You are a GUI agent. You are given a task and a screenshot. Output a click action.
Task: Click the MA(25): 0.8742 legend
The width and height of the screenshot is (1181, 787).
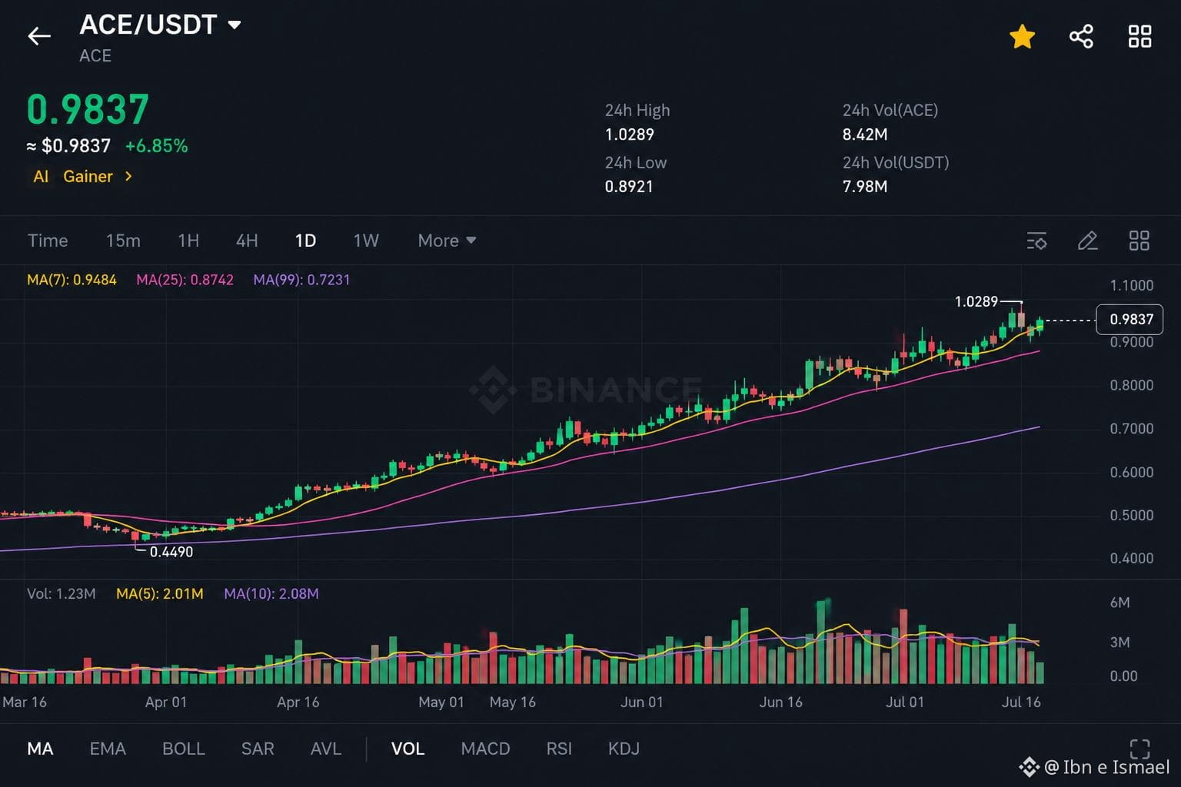point(185,280)
